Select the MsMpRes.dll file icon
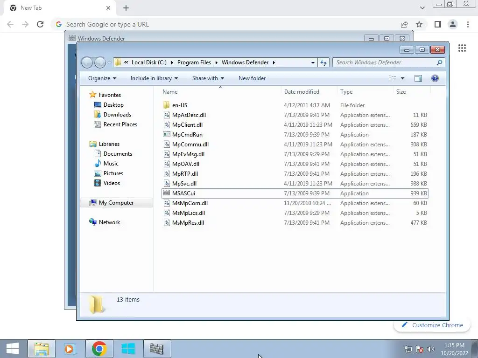 (x=167, y=222)
